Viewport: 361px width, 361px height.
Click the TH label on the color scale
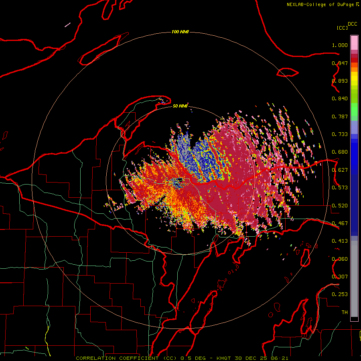[x=345, y=312]
